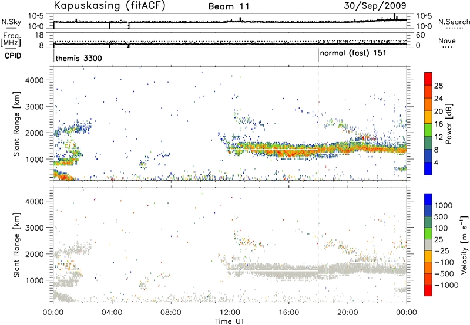Click the '16:00' time axis label
This screenshot has height=325, width=470.
tap(288, 313)
